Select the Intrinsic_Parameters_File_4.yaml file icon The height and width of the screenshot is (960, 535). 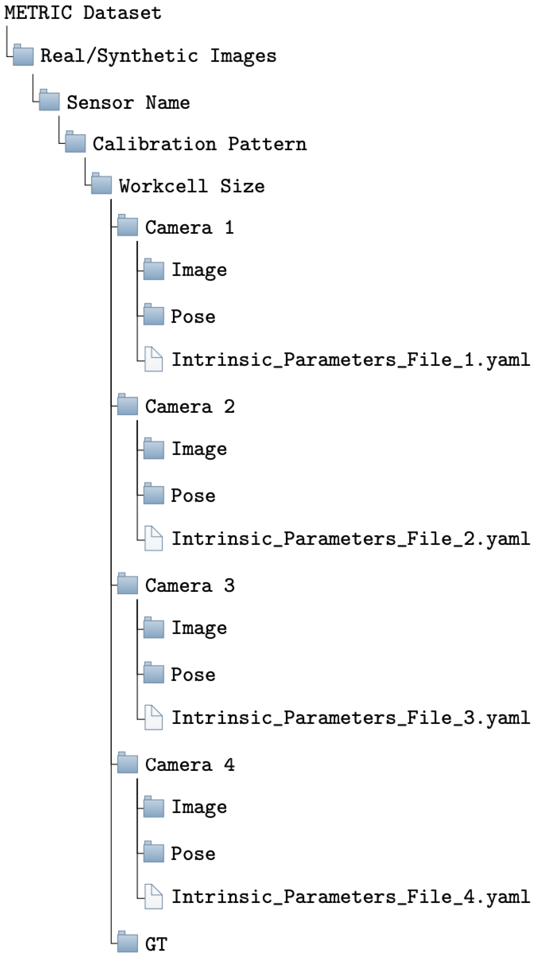click(153, 896)
